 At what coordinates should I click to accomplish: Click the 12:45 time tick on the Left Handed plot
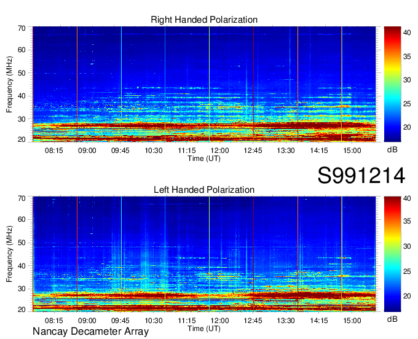253,321
